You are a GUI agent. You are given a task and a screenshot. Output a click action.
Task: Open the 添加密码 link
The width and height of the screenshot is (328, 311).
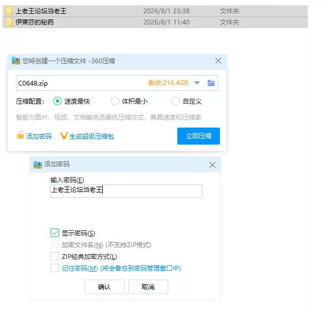pyautogui.click(x=39, y=137)
